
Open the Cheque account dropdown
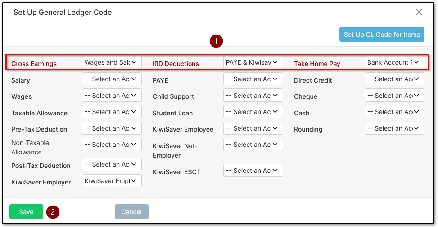pyautogui.click(x=394, y=96)
